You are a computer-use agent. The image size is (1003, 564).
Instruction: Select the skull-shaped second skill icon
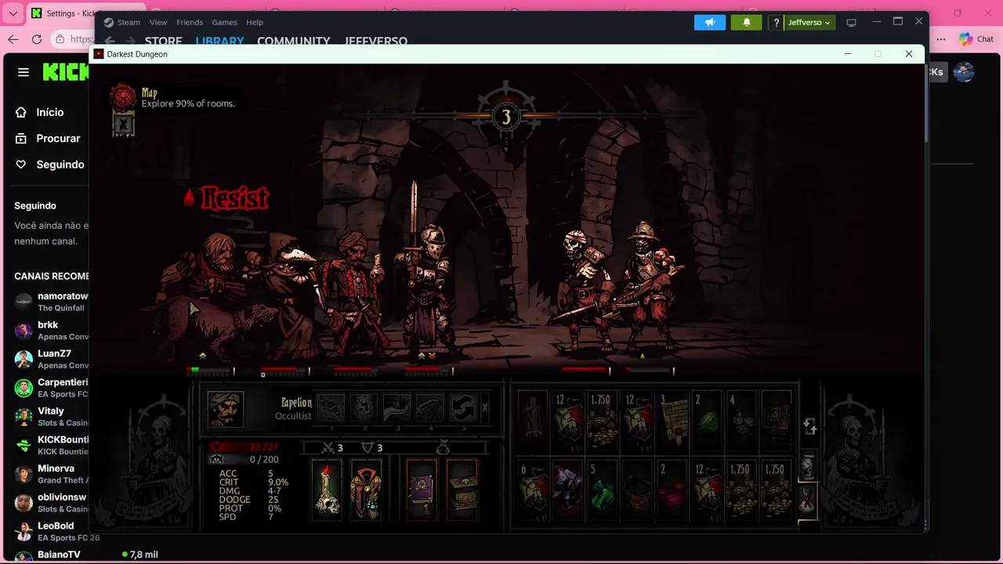pyautogui.click(x=364, y=408)
